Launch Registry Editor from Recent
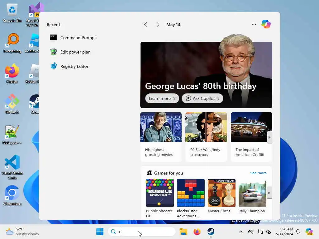This screenshot has width=319, height=239. click(69, 66)
